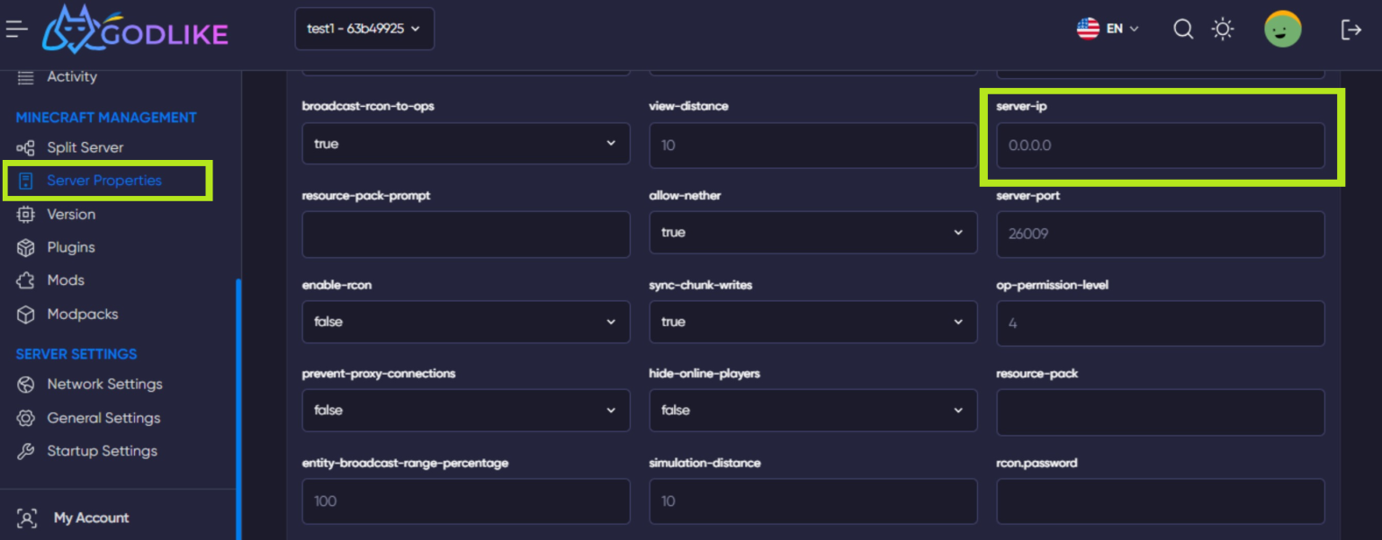Screen dimensions: 1382x540
Task: Expand the test1 server selector dropdown
Action: [364, 29]
